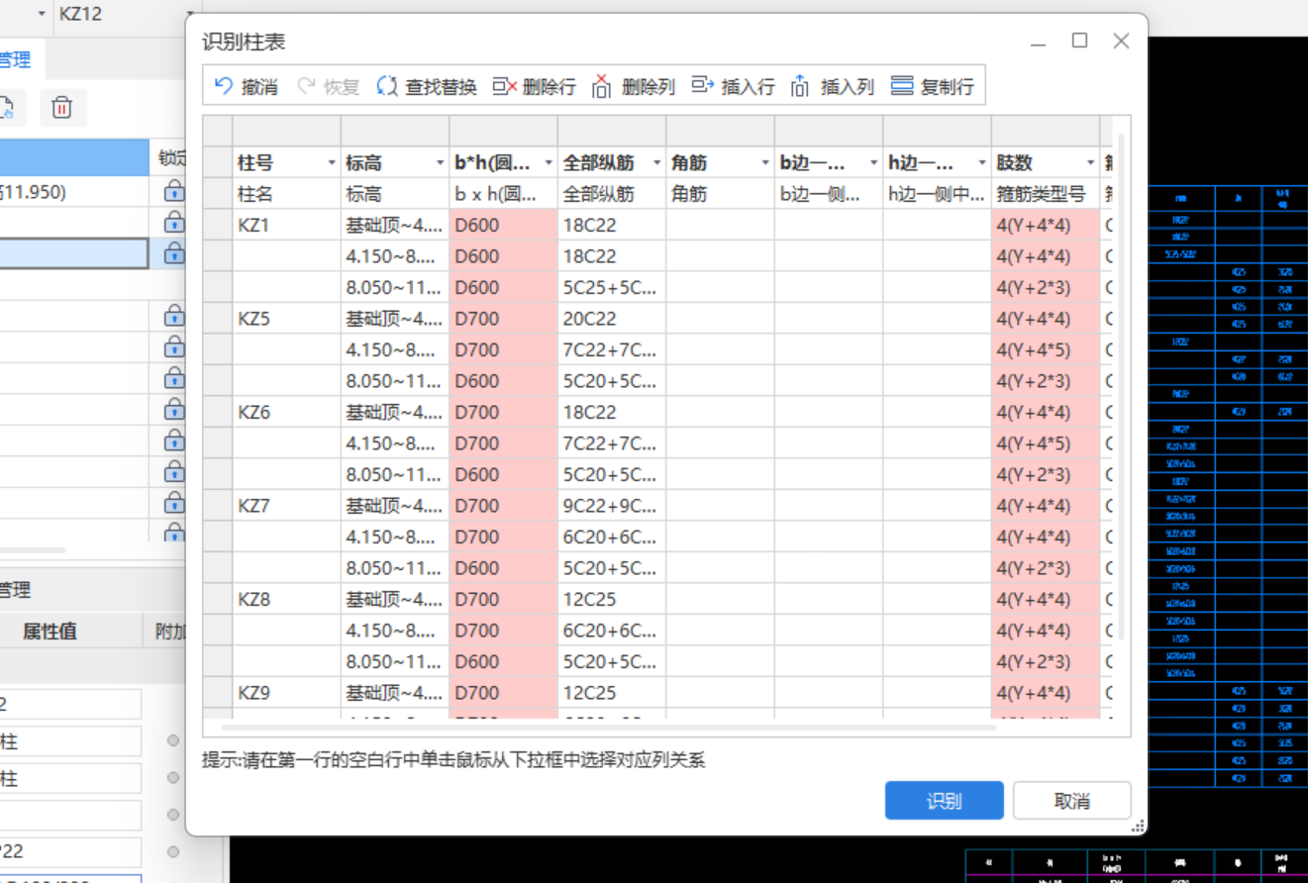Select the KZ5 column name cell
The width and height of the screenshot is (1308, 883).
(287, 319)
